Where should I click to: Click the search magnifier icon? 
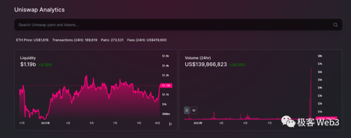pos(335,25)
